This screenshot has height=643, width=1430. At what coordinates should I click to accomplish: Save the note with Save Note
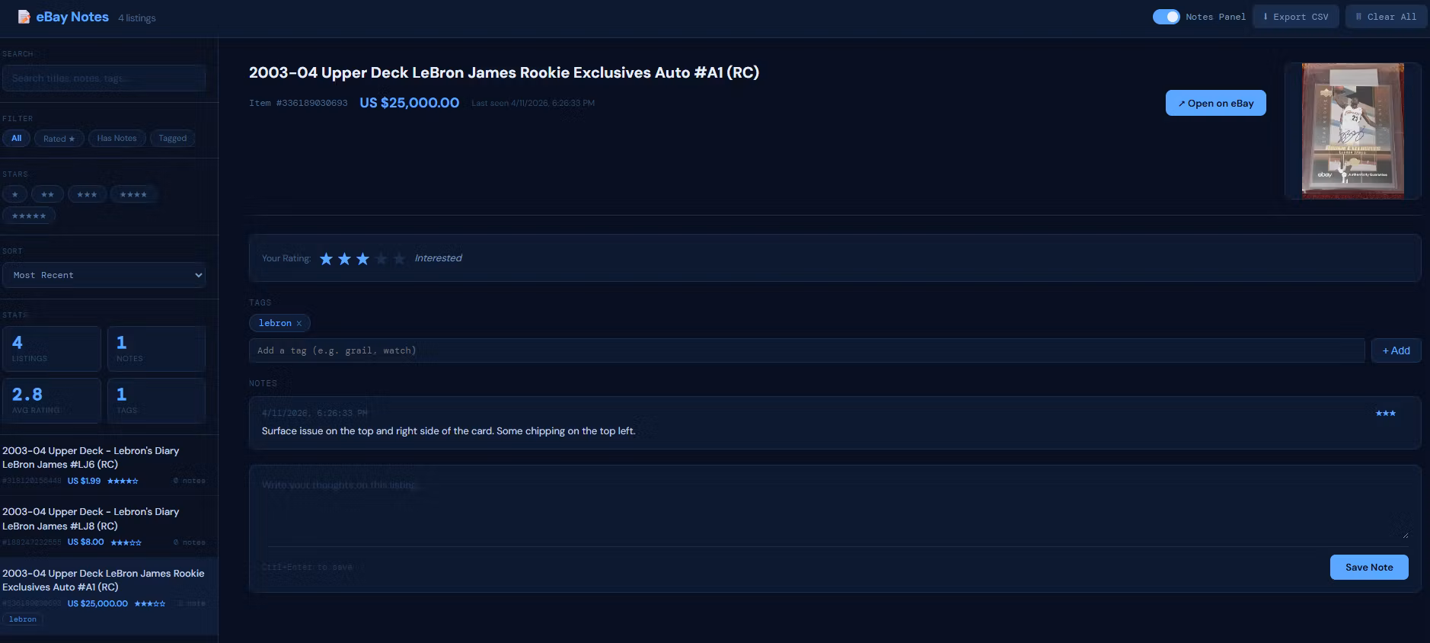1368,567
